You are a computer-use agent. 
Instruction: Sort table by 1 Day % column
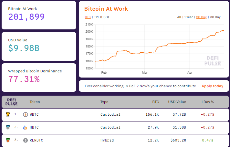[x=207, y=102]
